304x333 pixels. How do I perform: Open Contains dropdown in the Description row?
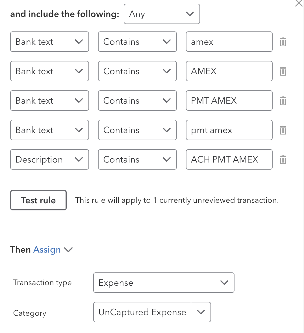[x=137, y=160]
